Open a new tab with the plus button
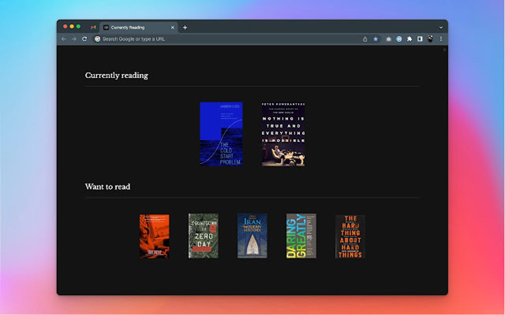Viewport: 505px width, 315px height. click(185, 28)
